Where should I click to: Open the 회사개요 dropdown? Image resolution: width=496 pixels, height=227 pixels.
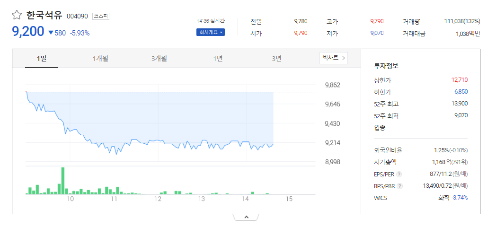click(210, 32)
